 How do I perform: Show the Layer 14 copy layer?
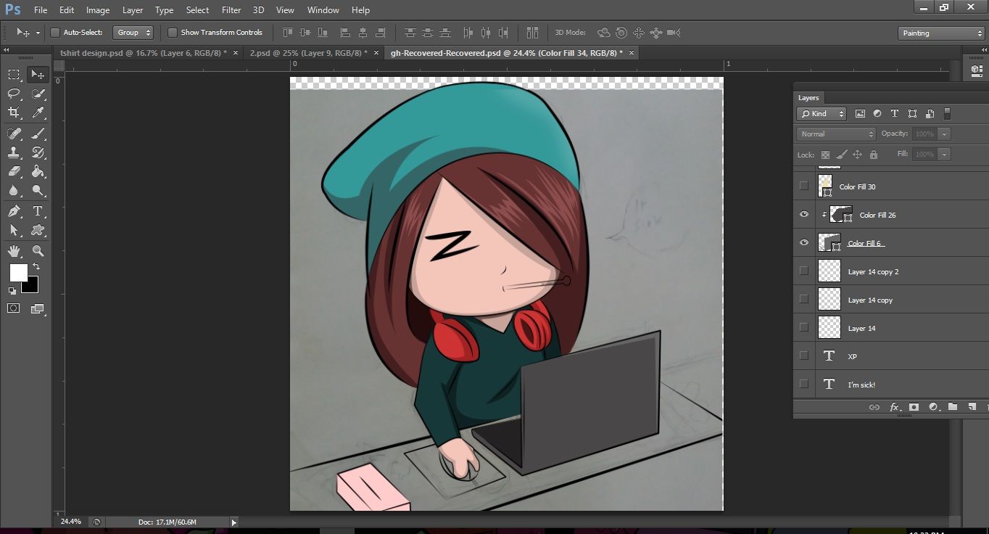(x=803, y=300)
